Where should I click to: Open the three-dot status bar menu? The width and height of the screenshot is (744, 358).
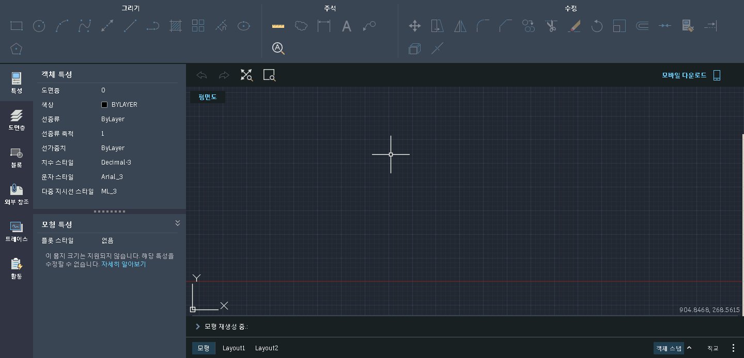(733, 348)
